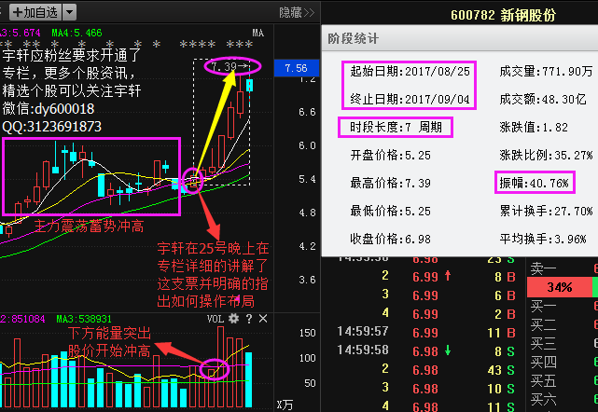This screenshot has height=412, width=598.
Task: Click the VOL panel help question mark
Action: click(249, 319)
